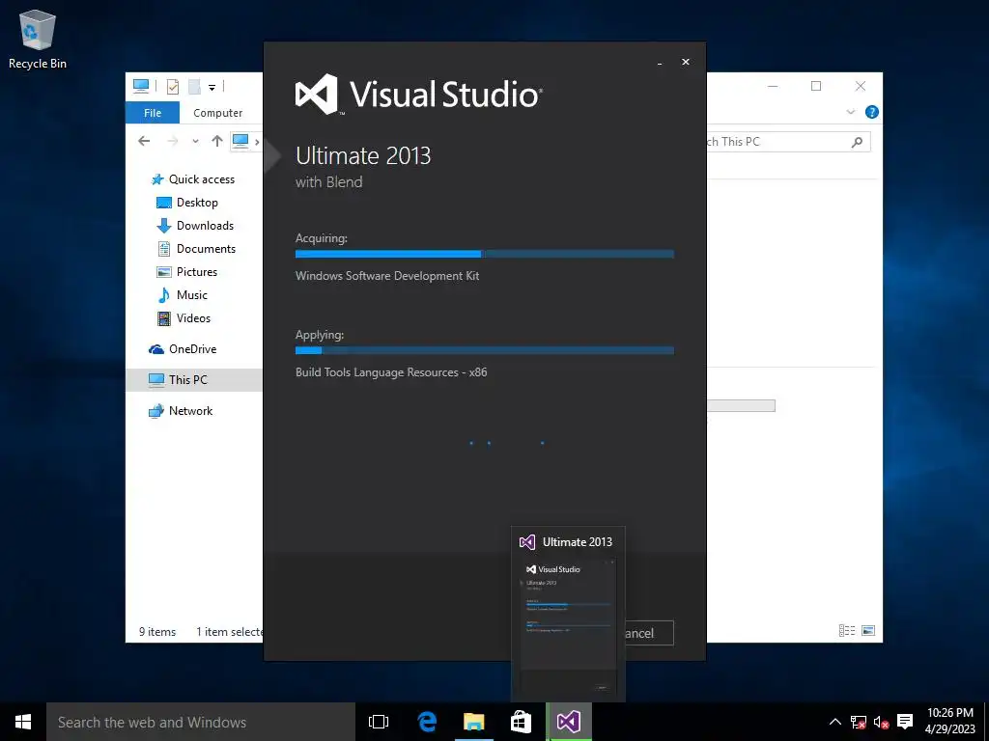Launch Microsoft Edge from taskbar
Viewport: 989px width, 741px height.
[x=427, y=722]
